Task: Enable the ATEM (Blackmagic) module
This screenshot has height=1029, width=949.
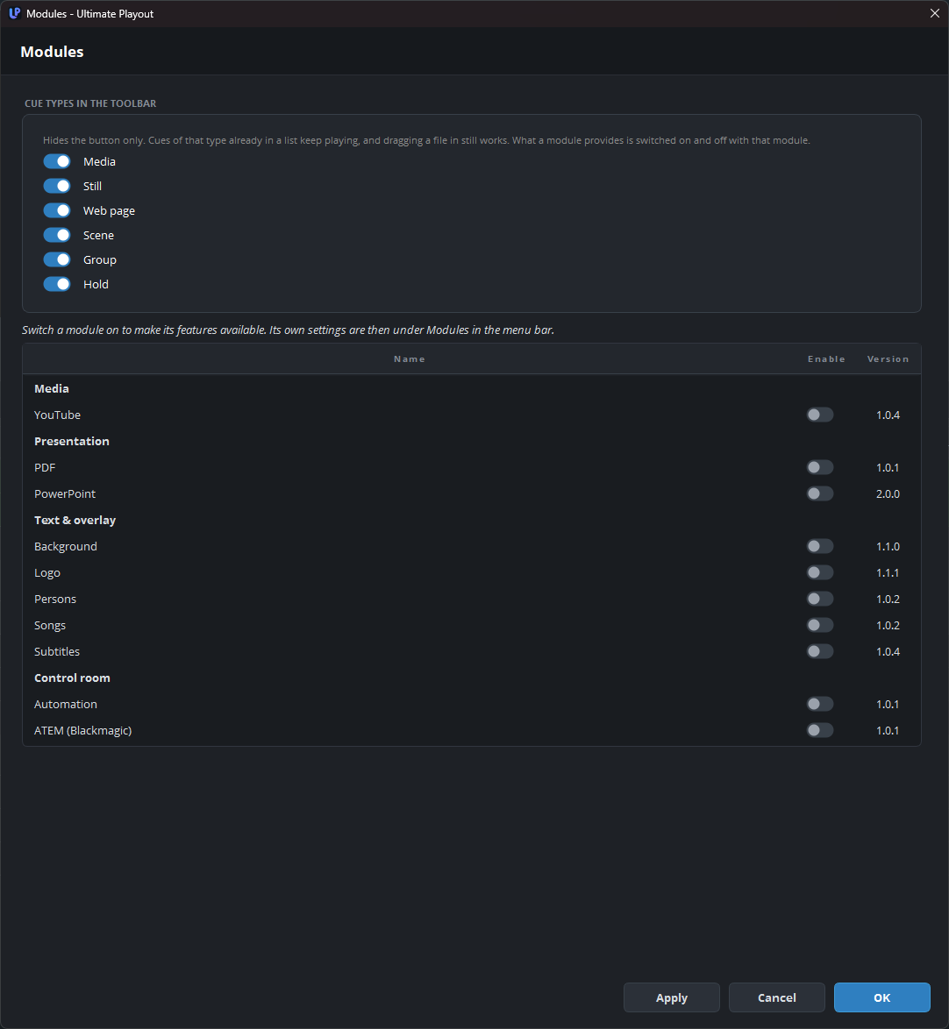Action: point(819,730)
